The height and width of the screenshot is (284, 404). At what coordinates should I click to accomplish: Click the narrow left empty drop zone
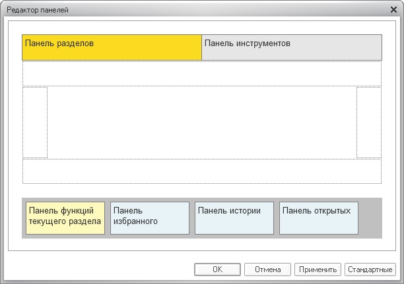pyautogui.click(x=35, y=122)
